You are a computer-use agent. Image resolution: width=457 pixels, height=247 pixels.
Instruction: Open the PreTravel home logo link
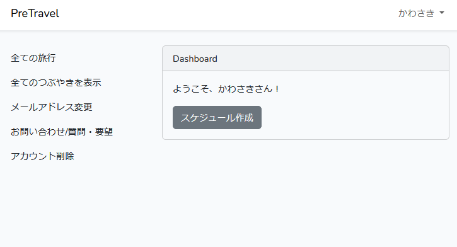point(35,13)
